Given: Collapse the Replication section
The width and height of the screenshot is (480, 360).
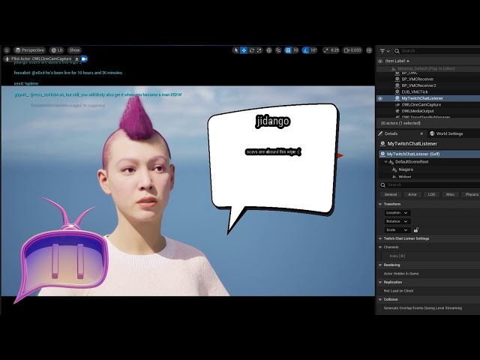Looking at the screenshot, I should [x=380, y=282].
